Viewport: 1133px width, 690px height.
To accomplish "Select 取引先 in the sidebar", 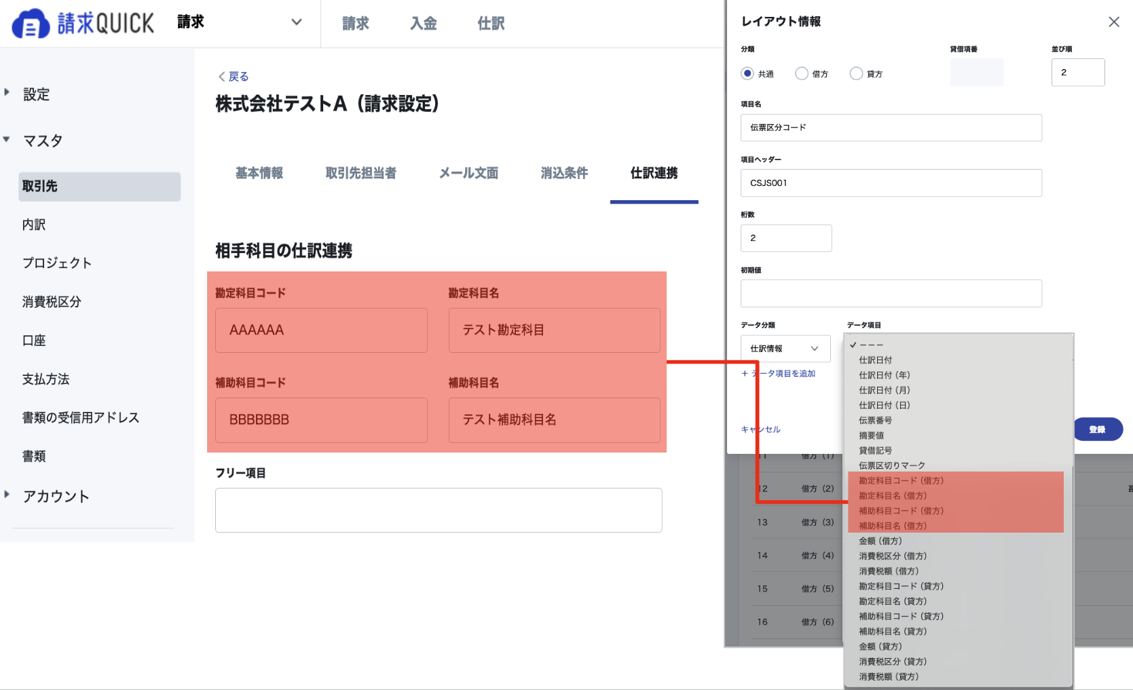I will [x=99, y=187].
